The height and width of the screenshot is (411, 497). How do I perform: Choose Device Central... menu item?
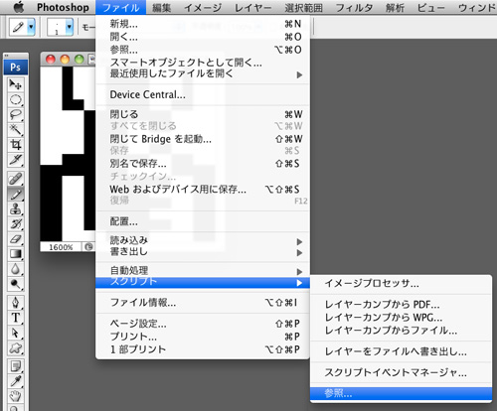point(203,95)
